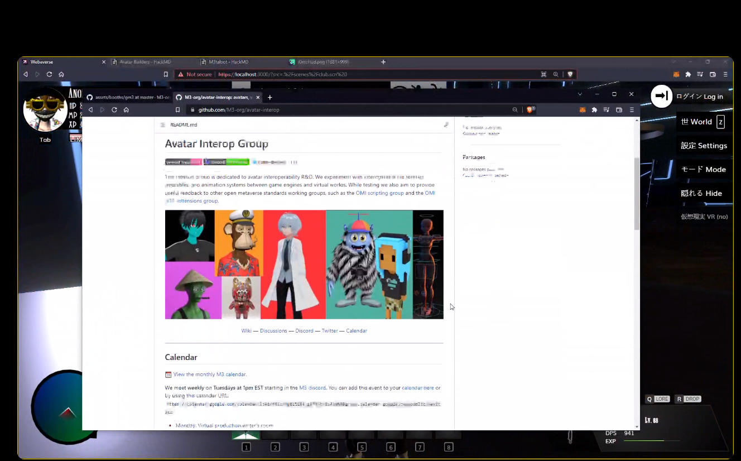Toggle 隠れる Hide in the game sidebar
The width and height of the screenshot is (741, 461).
point(703,193)
